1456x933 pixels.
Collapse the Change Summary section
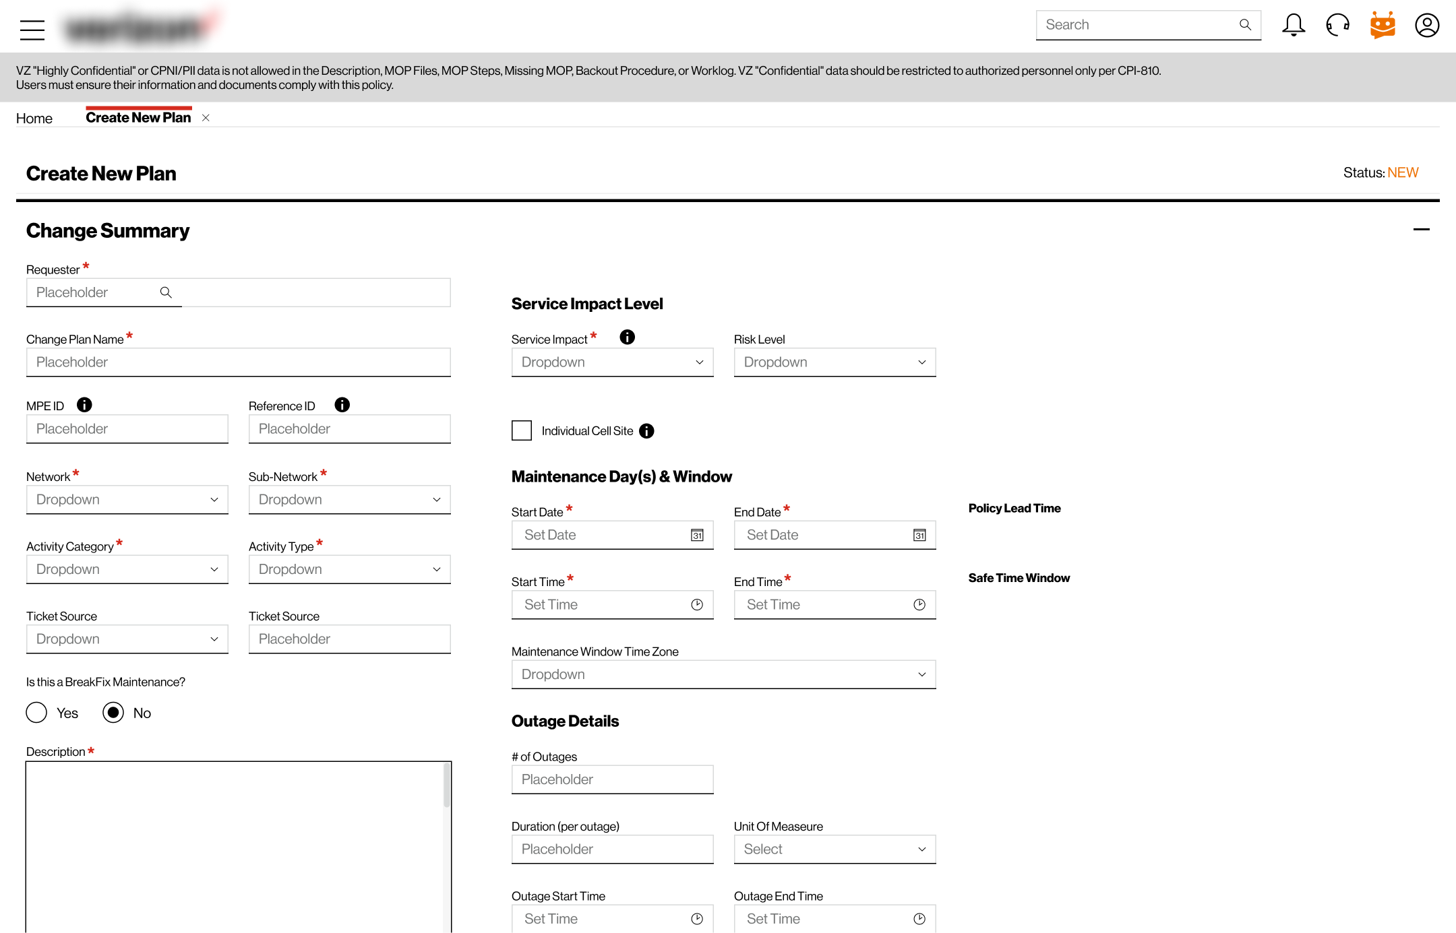[x=1422, y=230]
